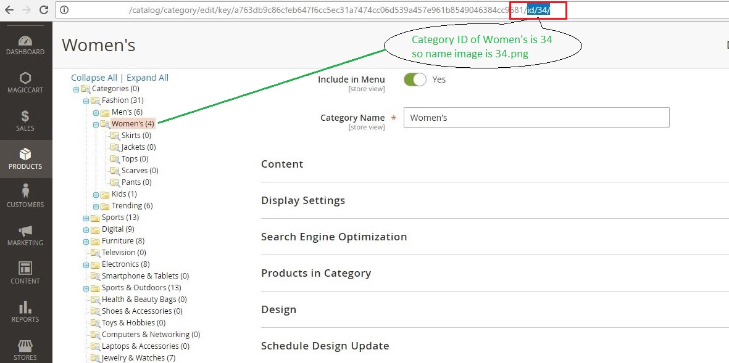The height and width of the screenshot is (363, 729).
Task: Toggle the Include in Menu switch
Action: (x=415, y=80)
